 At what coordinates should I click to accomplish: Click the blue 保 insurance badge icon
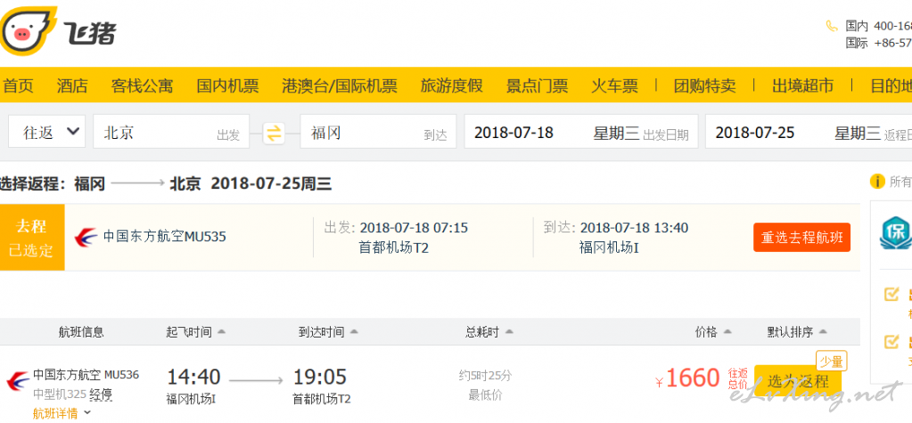895,233
